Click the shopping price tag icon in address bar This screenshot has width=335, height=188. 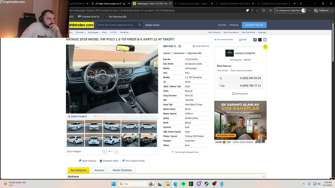pos(247,10)
